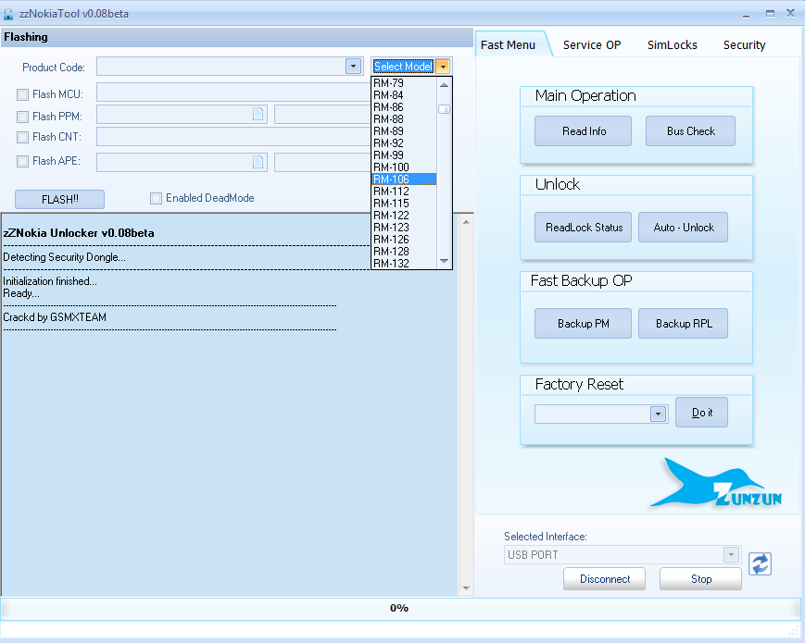Click the Stop button
This screenshot has height=643, width=805.
point(700,579)
